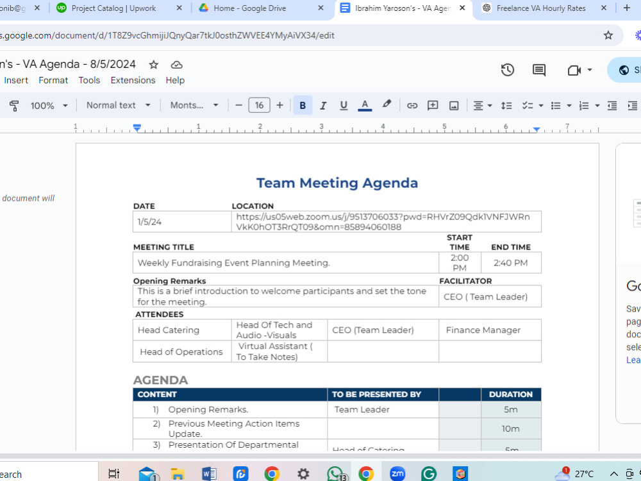Click the Head of Operations attendee cell

182,351
